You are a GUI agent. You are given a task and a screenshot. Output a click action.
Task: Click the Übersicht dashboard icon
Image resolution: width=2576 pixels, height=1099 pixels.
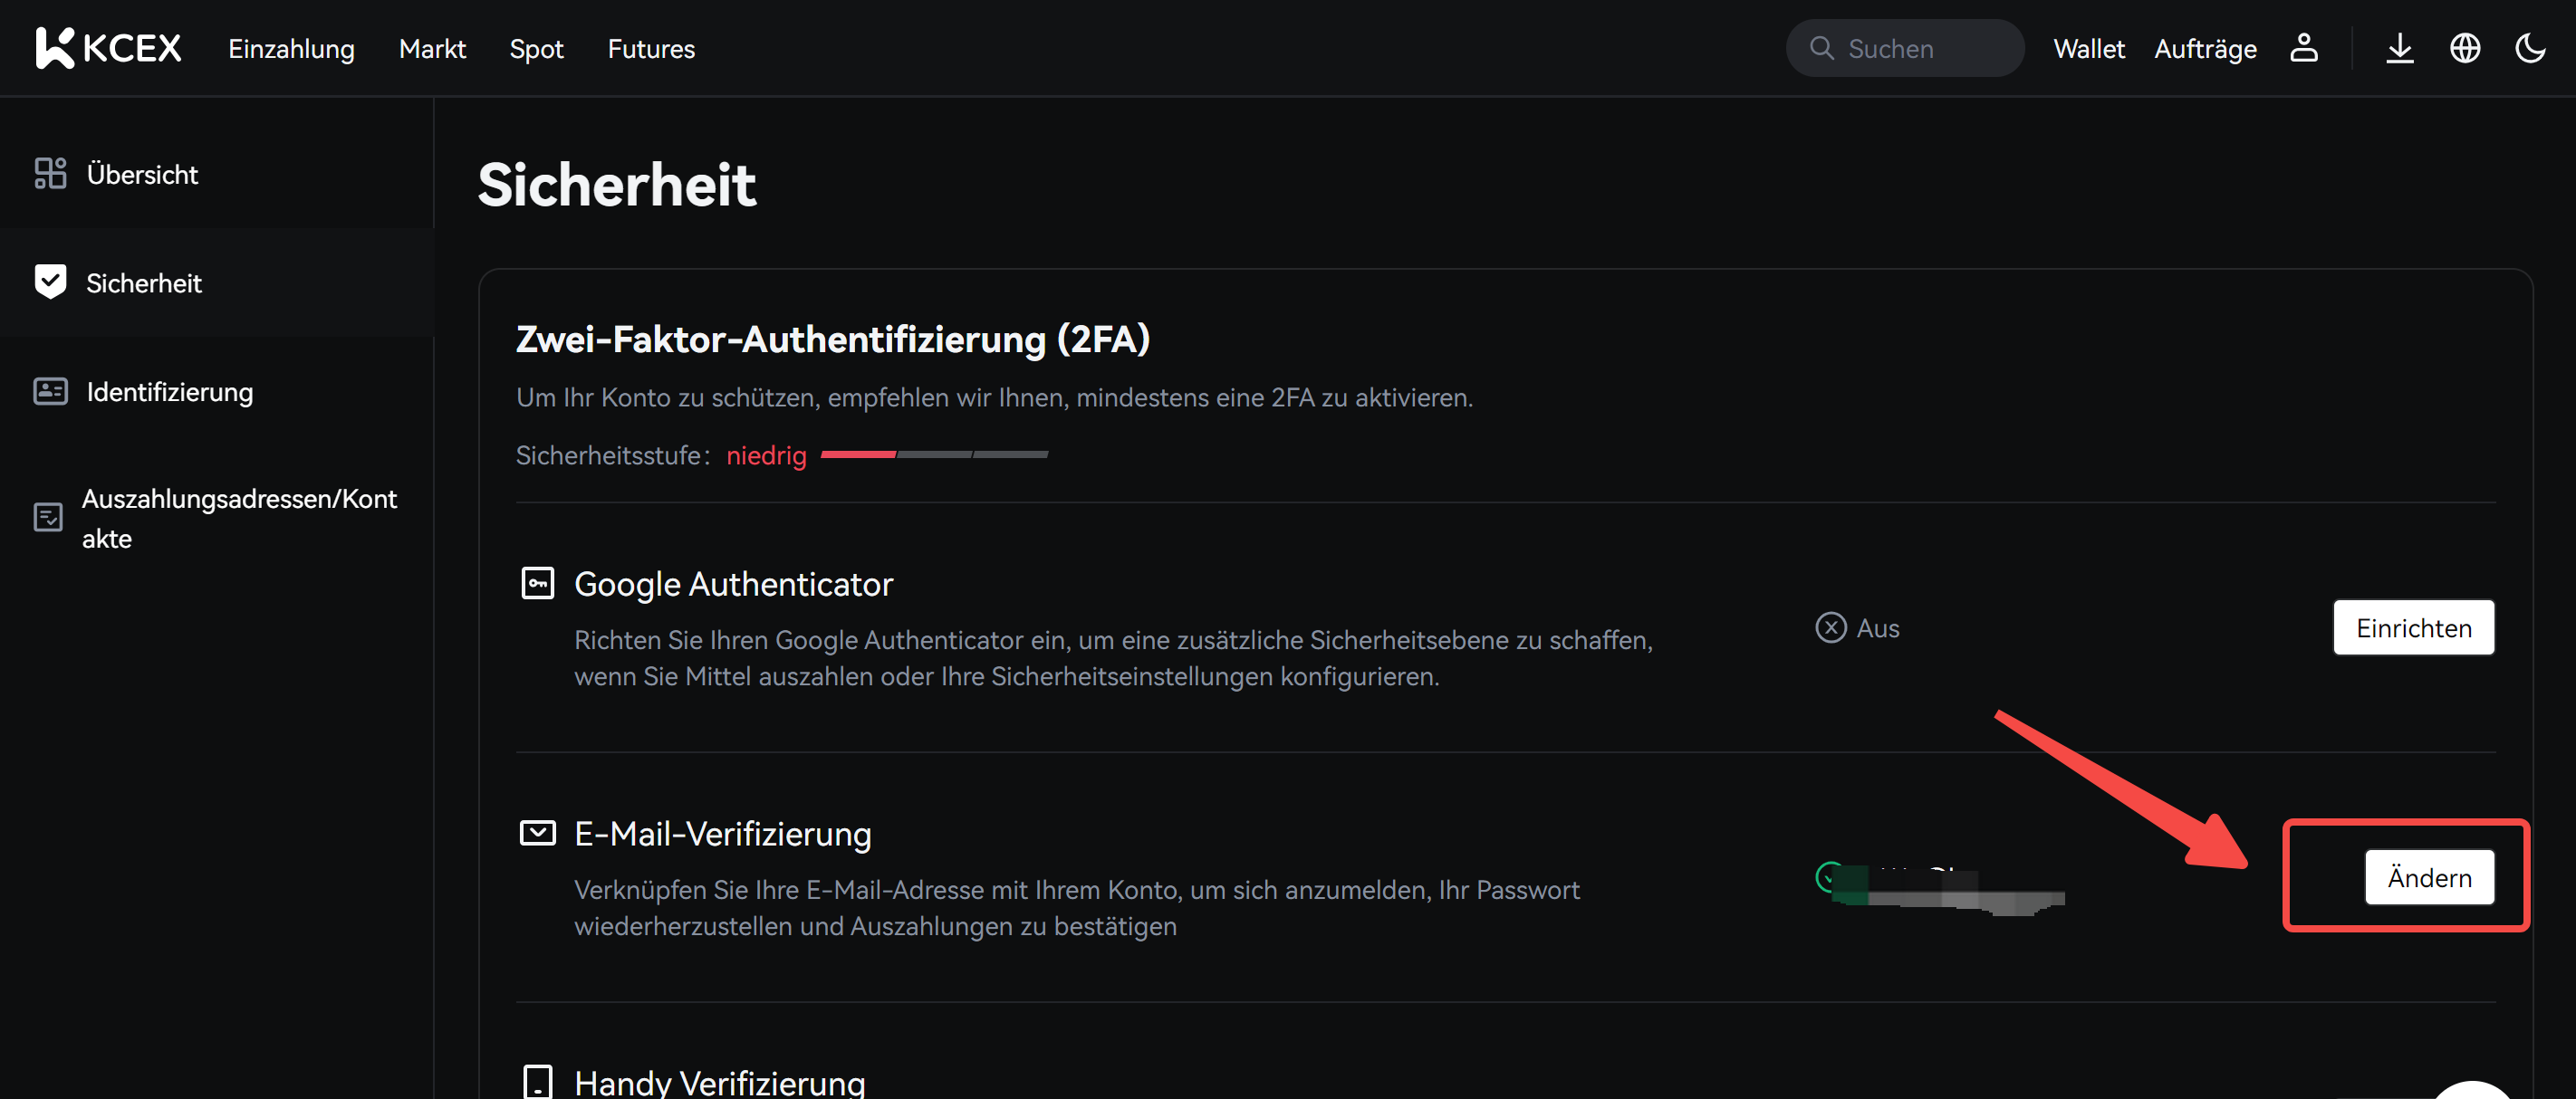click(x=50, y=174)
